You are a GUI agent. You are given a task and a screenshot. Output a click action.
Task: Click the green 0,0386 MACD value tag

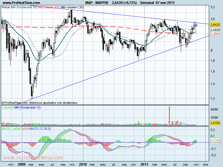click(215, 140)
